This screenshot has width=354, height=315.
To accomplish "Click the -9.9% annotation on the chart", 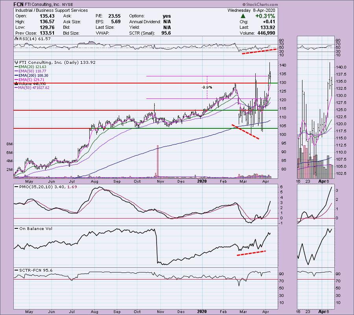I will (x=207, y=87).
